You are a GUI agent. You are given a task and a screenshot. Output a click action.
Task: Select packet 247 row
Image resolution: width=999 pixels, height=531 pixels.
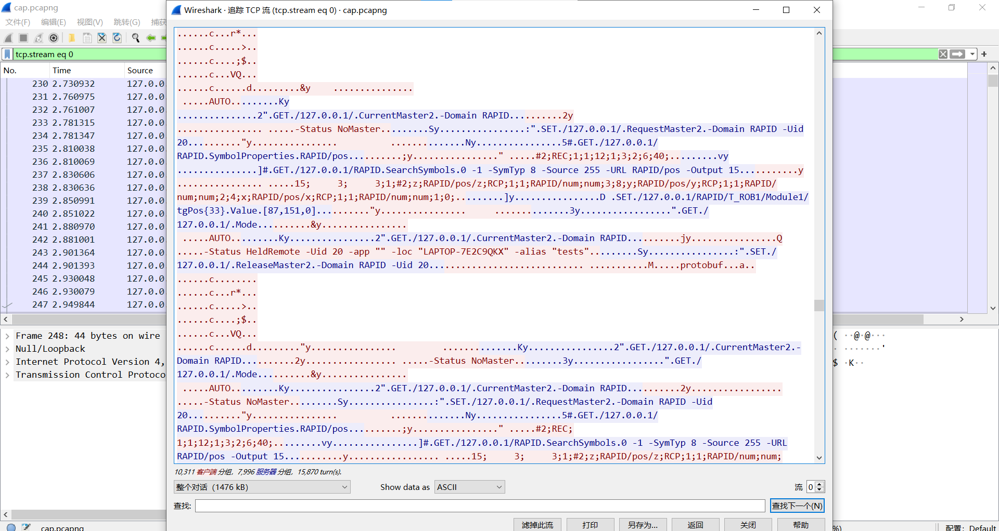tap(83, 304)
